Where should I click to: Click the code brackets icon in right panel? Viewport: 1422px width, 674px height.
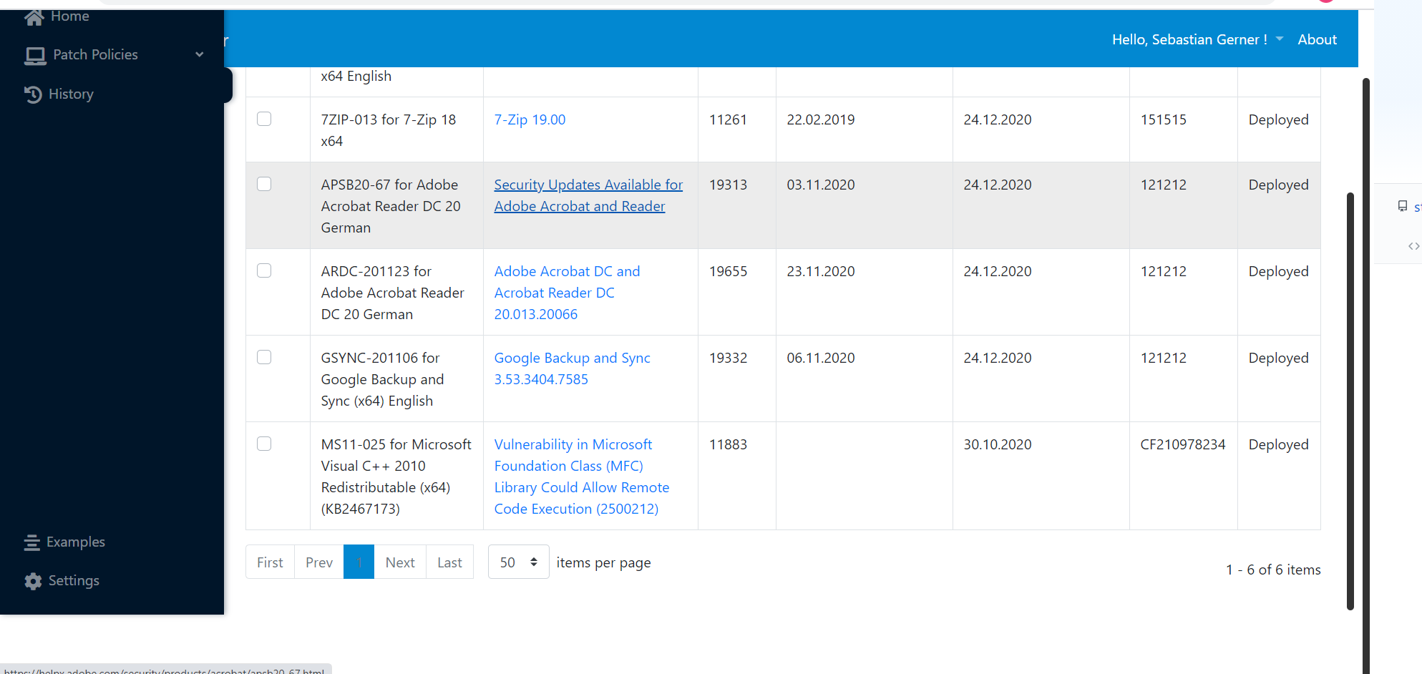tap(1413, 246)
